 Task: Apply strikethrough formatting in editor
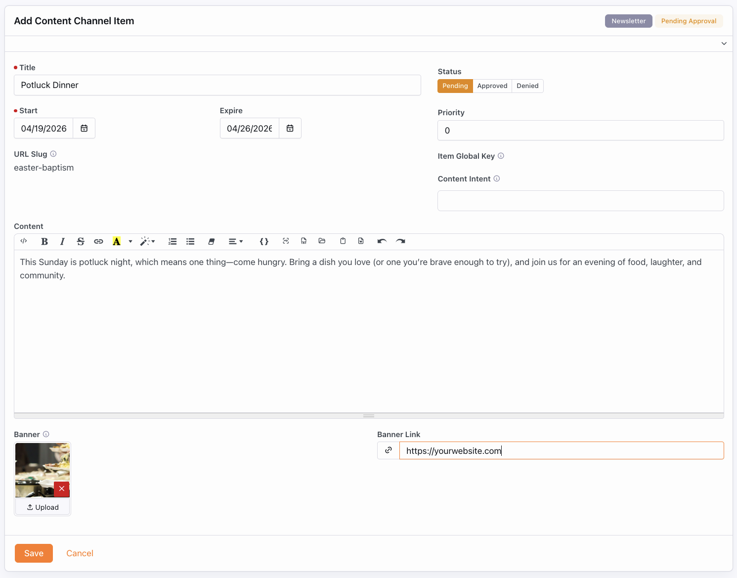pyautogui.click(x=81, y=241)
